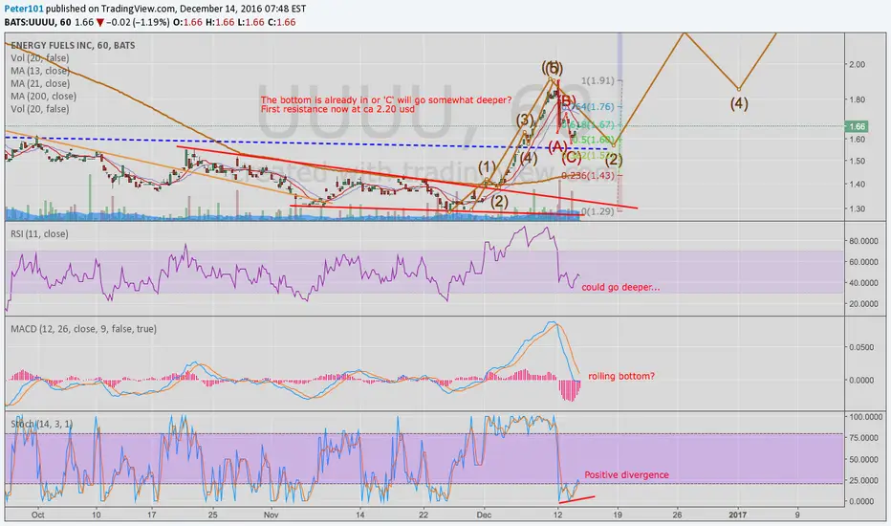
Task: Click the 'First resistance now at ca 2.20 usd' note
Action: click(337, 109)
